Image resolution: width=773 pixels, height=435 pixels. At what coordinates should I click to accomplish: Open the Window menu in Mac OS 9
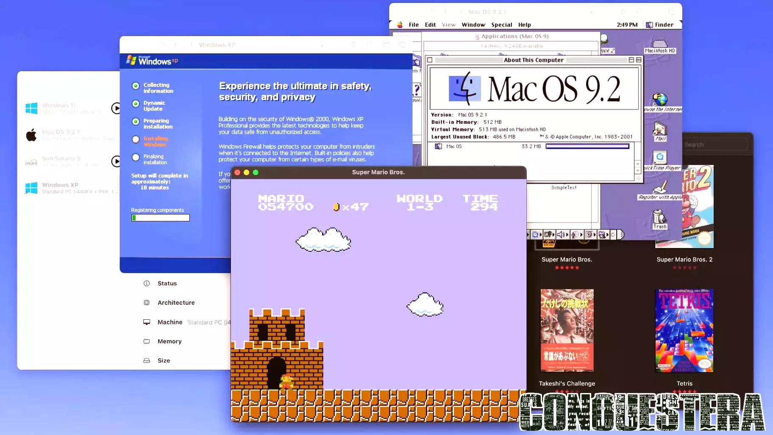click(x=473, y=25)
